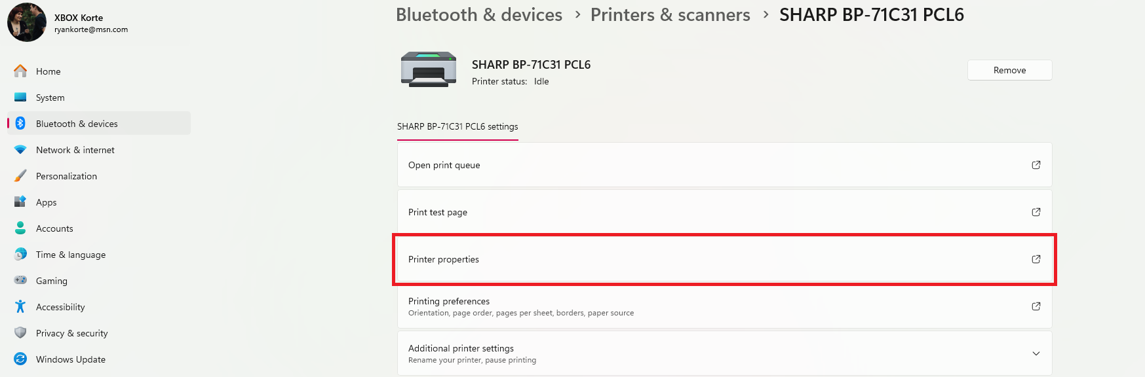Open print queue external link icon
Image resolution: width=1145 pixels, height=377 pixels.
coord(1036,165)
